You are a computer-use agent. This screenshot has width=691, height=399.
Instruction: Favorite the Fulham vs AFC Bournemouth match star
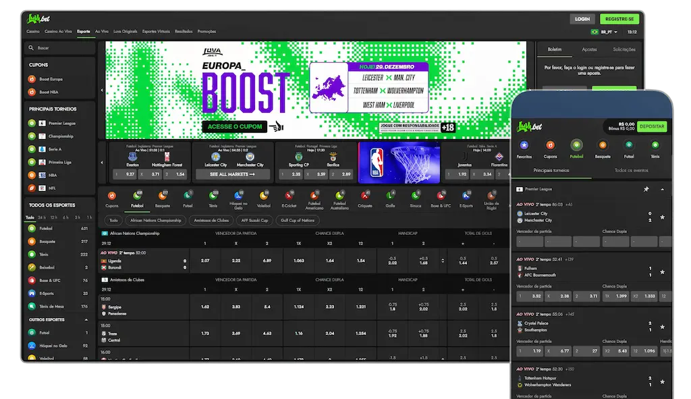(x=662, y=272)
